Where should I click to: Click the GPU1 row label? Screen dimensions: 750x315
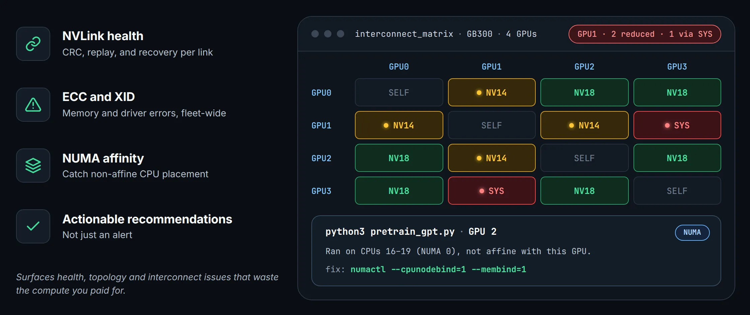pos(321,125)
